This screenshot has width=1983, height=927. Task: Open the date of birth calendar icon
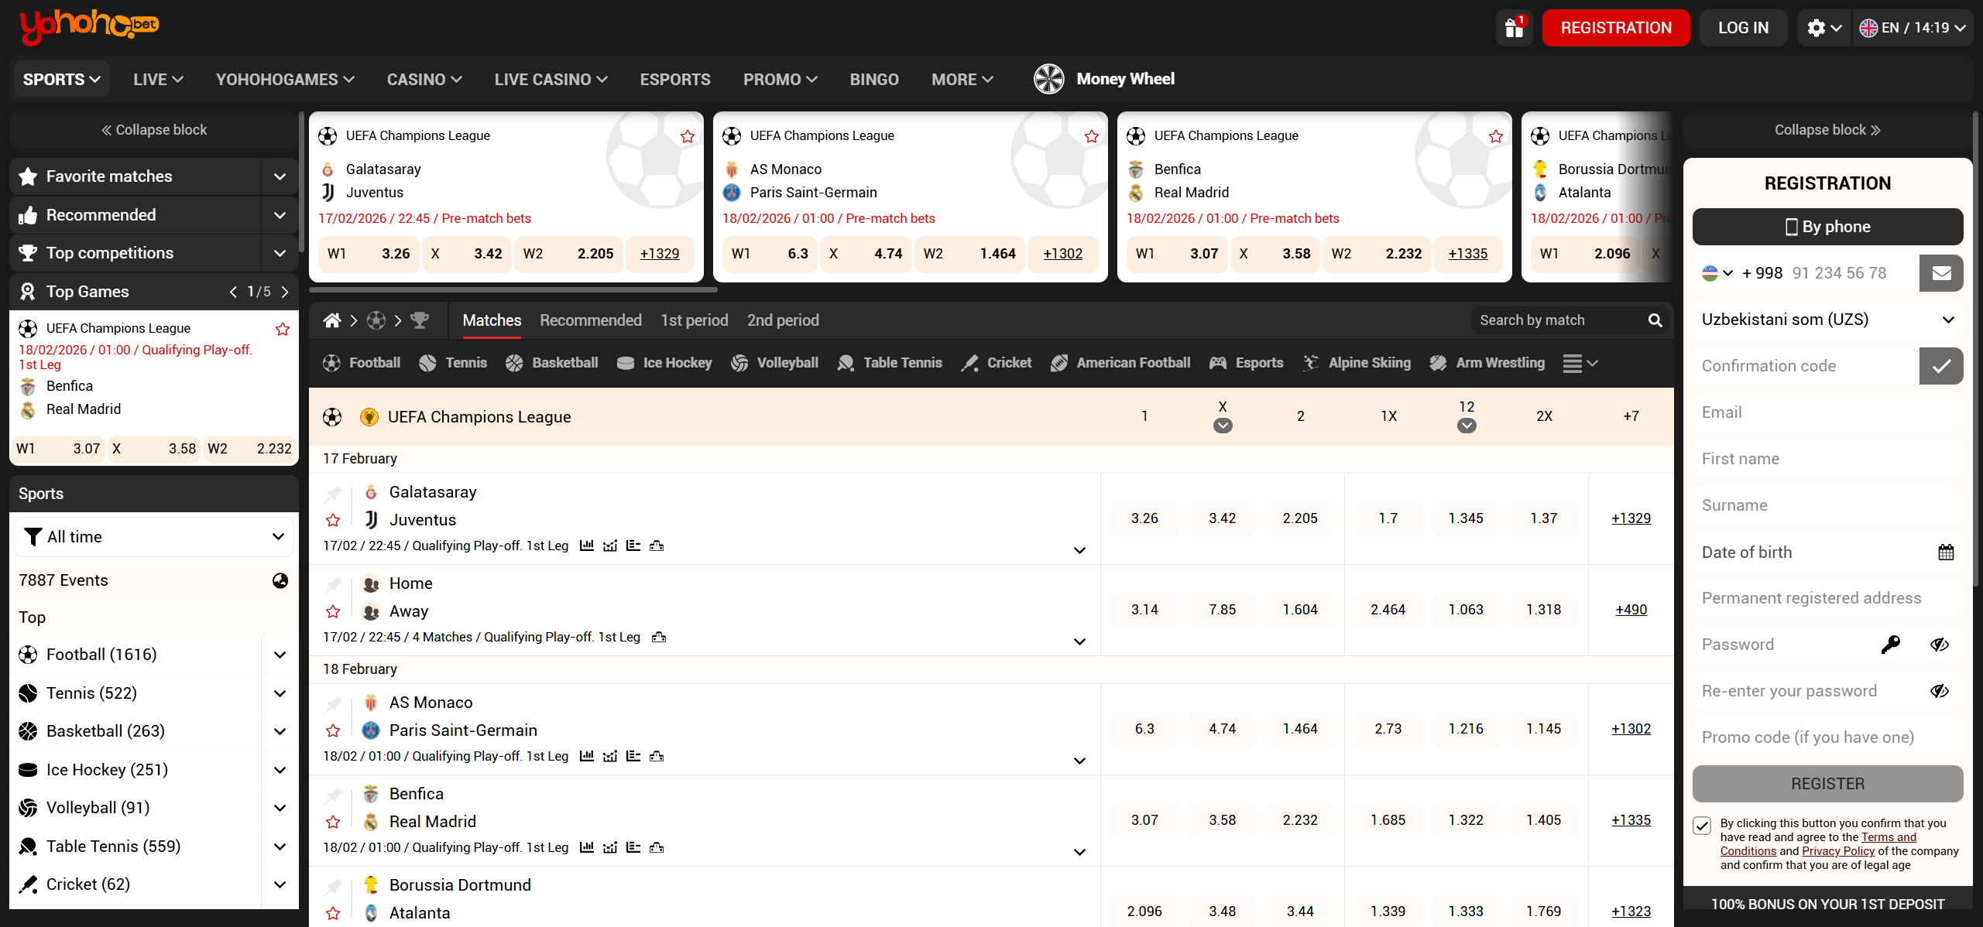point(1946,552)
